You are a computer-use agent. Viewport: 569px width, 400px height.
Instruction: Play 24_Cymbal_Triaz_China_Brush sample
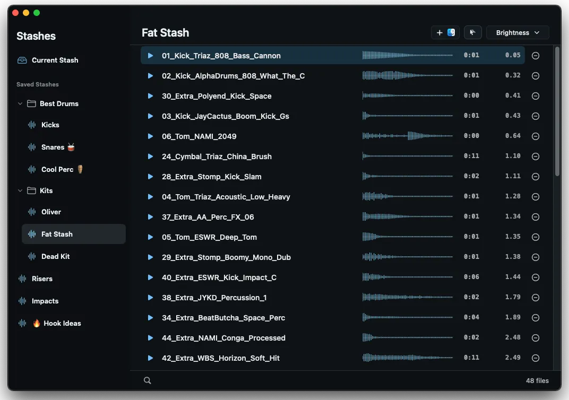150,156
